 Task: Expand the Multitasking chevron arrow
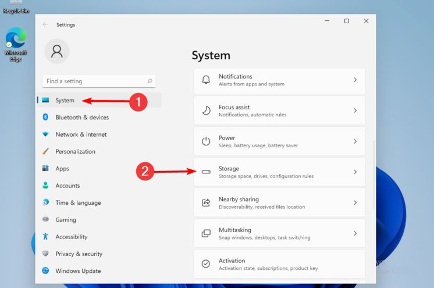355,233
